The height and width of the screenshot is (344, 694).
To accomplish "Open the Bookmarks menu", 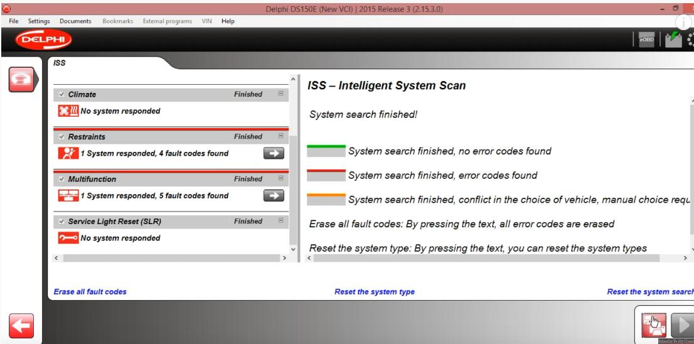I will [x=118, y=21].
